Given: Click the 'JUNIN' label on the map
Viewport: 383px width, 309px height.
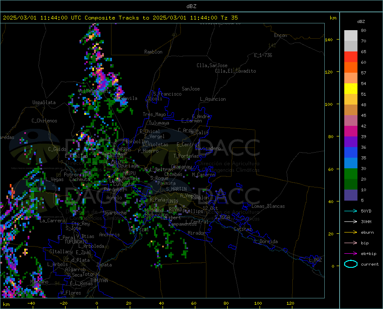Looking at the screenshot, I should (x=172, y=201).
